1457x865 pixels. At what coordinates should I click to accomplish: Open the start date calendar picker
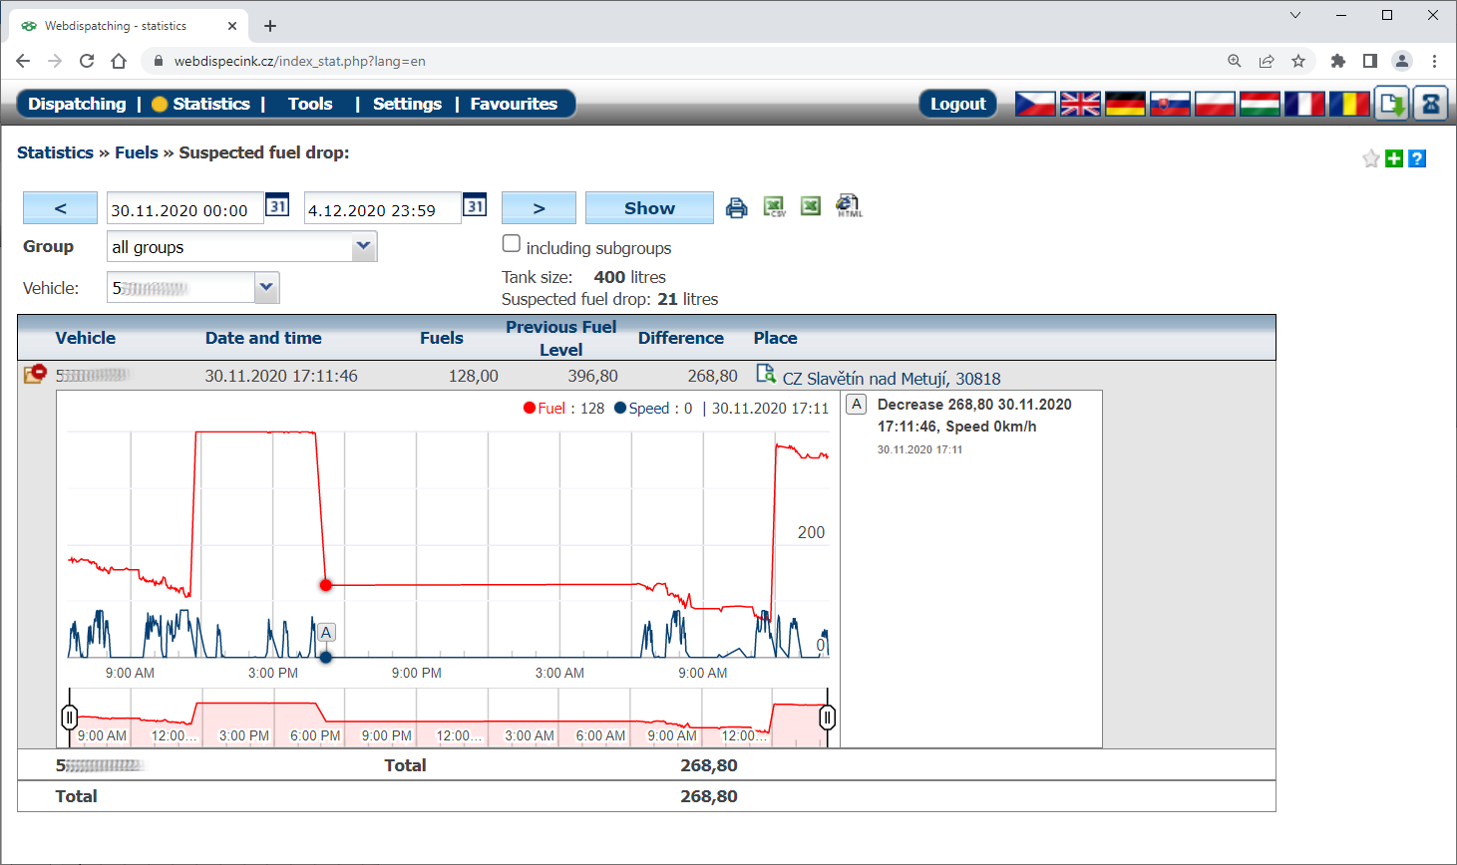tap(277, 206)
